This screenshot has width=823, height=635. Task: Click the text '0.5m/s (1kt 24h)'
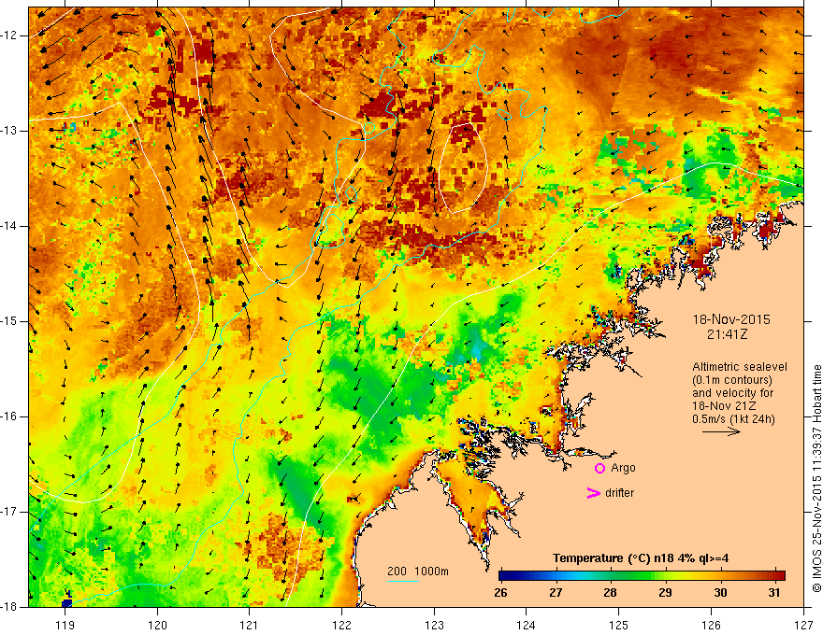[x=734, y=419]
